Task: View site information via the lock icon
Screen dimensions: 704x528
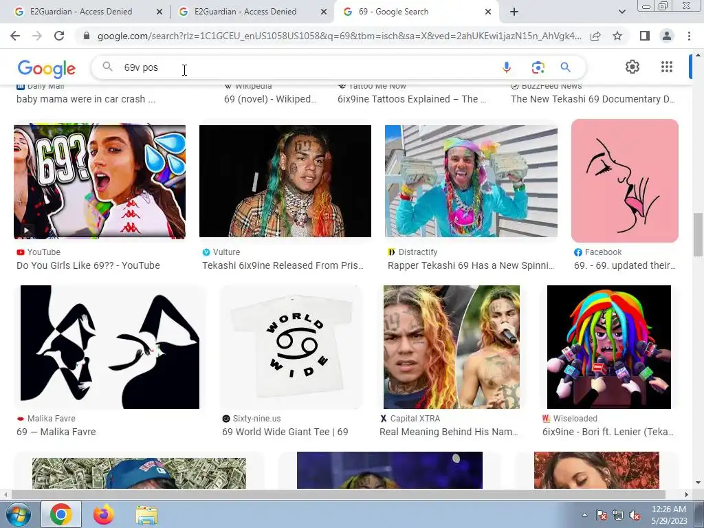Action: (87, 36)
